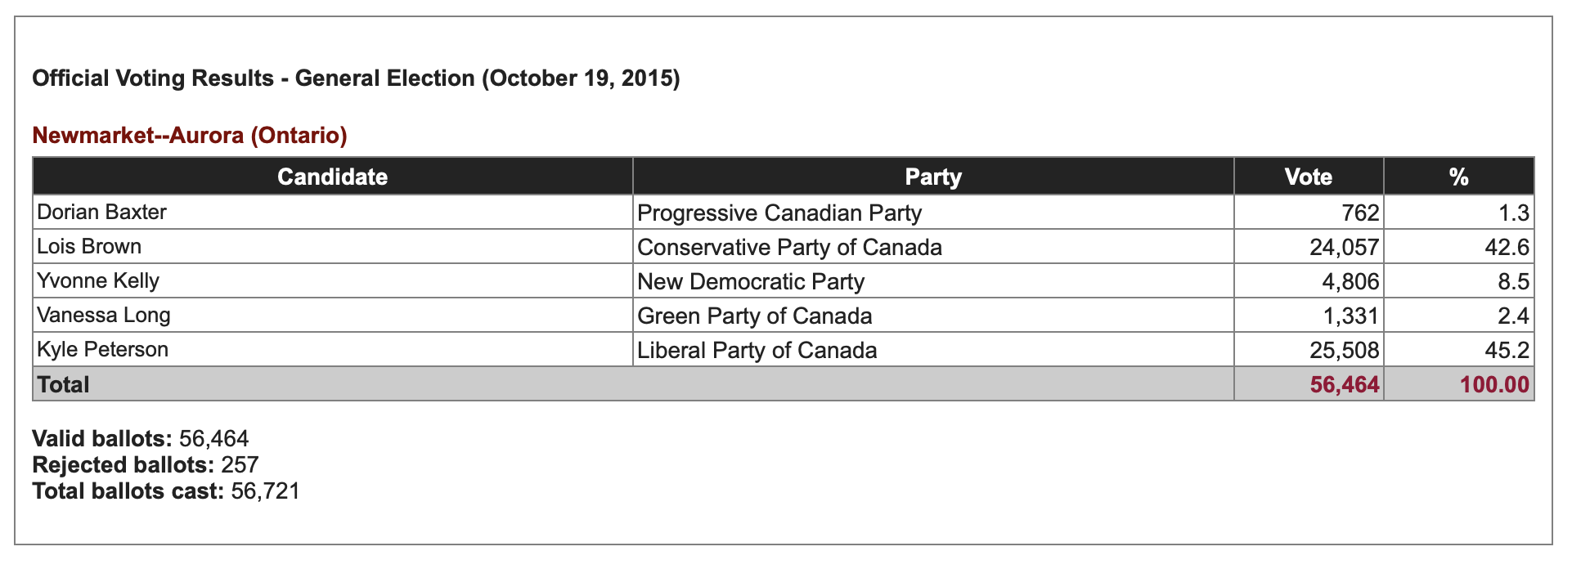This screenshot has width=1572, height=569.
Task: Click the Vote column header
Action: (1309, 177)
